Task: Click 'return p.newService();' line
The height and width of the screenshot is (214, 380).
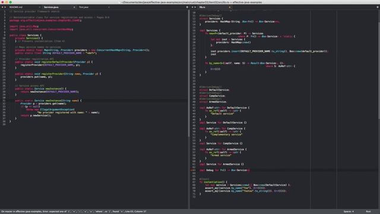Action: point(36,115)
